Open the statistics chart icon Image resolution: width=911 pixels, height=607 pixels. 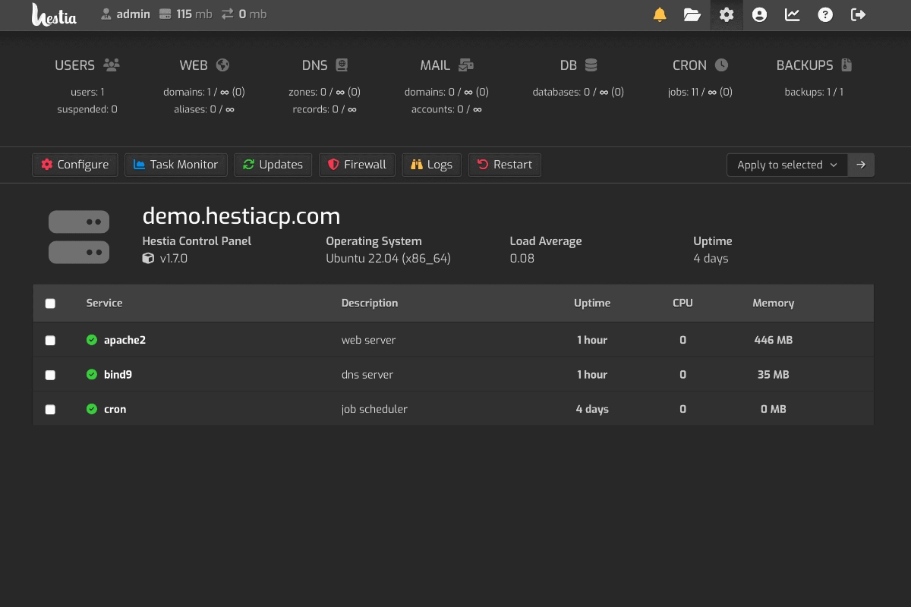coord(792,14)
